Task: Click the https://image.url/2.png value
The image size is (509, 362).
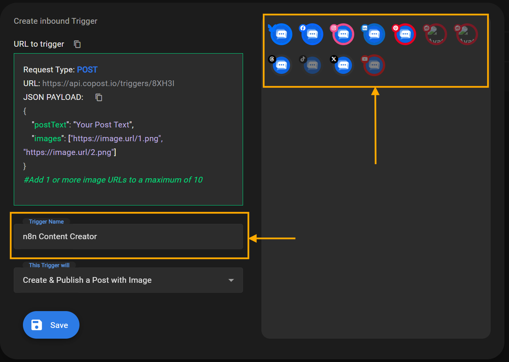Action: pyautogui.click(x=69, y=152)
